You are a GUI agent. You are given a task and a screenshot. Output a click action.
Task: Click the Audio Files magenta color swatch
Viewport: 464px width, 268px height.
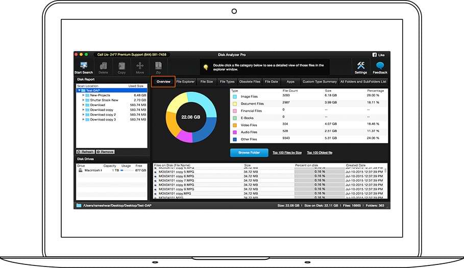[235, 132]
